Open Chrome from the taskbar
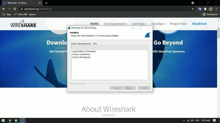Viewport: 220px width, 123px height. (x=10, y=120)
